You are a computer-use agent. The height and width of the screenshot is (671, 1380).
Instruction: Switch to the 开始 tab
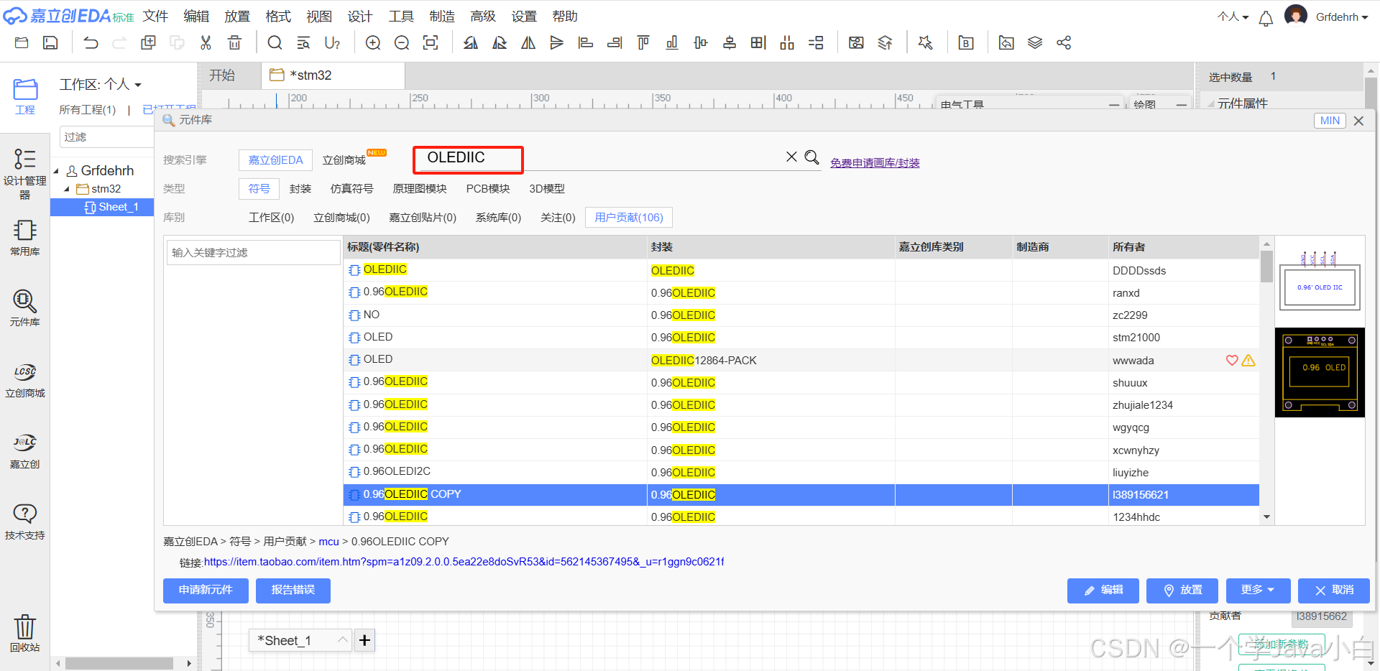[x=222, y=75]
